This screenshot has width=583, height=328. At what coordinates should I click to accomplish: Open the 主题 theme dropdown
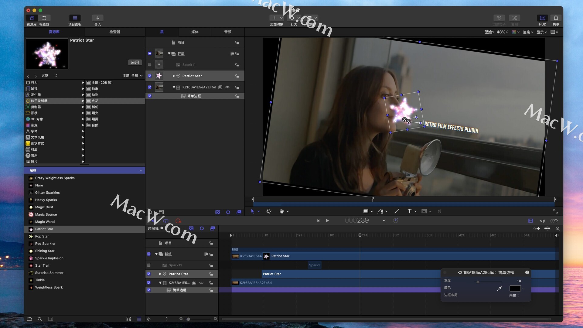(133, 76)
